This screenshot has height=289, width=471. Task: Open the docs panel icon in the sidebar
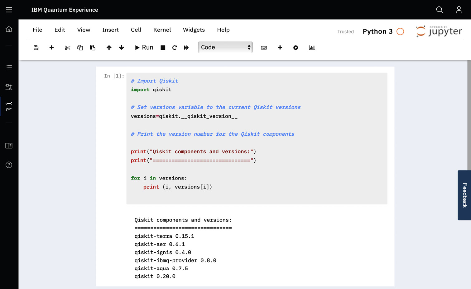pos(9,146)
